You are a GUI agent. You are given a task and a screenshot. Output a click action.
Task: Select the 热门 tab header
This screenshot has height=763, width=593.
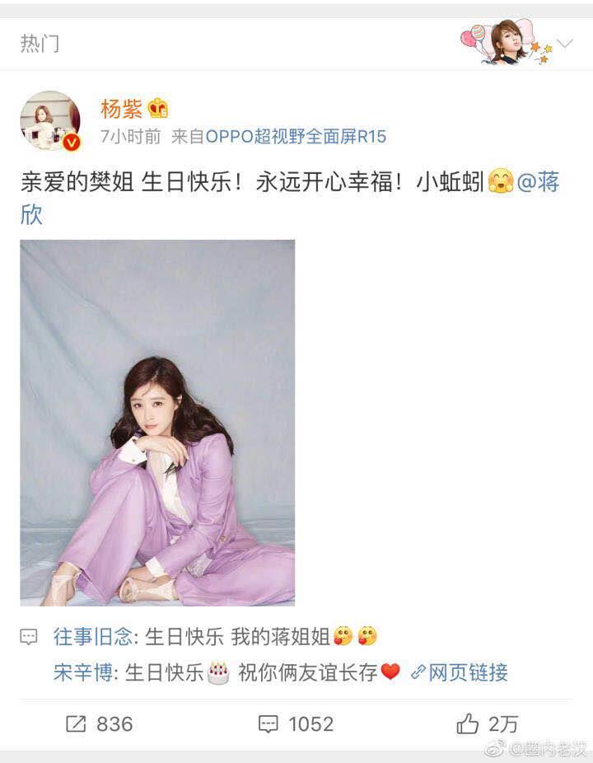tap(40, 44)
